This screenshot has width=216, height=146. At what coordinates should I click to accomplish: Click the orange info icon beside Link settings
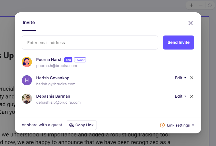[162, 125]
